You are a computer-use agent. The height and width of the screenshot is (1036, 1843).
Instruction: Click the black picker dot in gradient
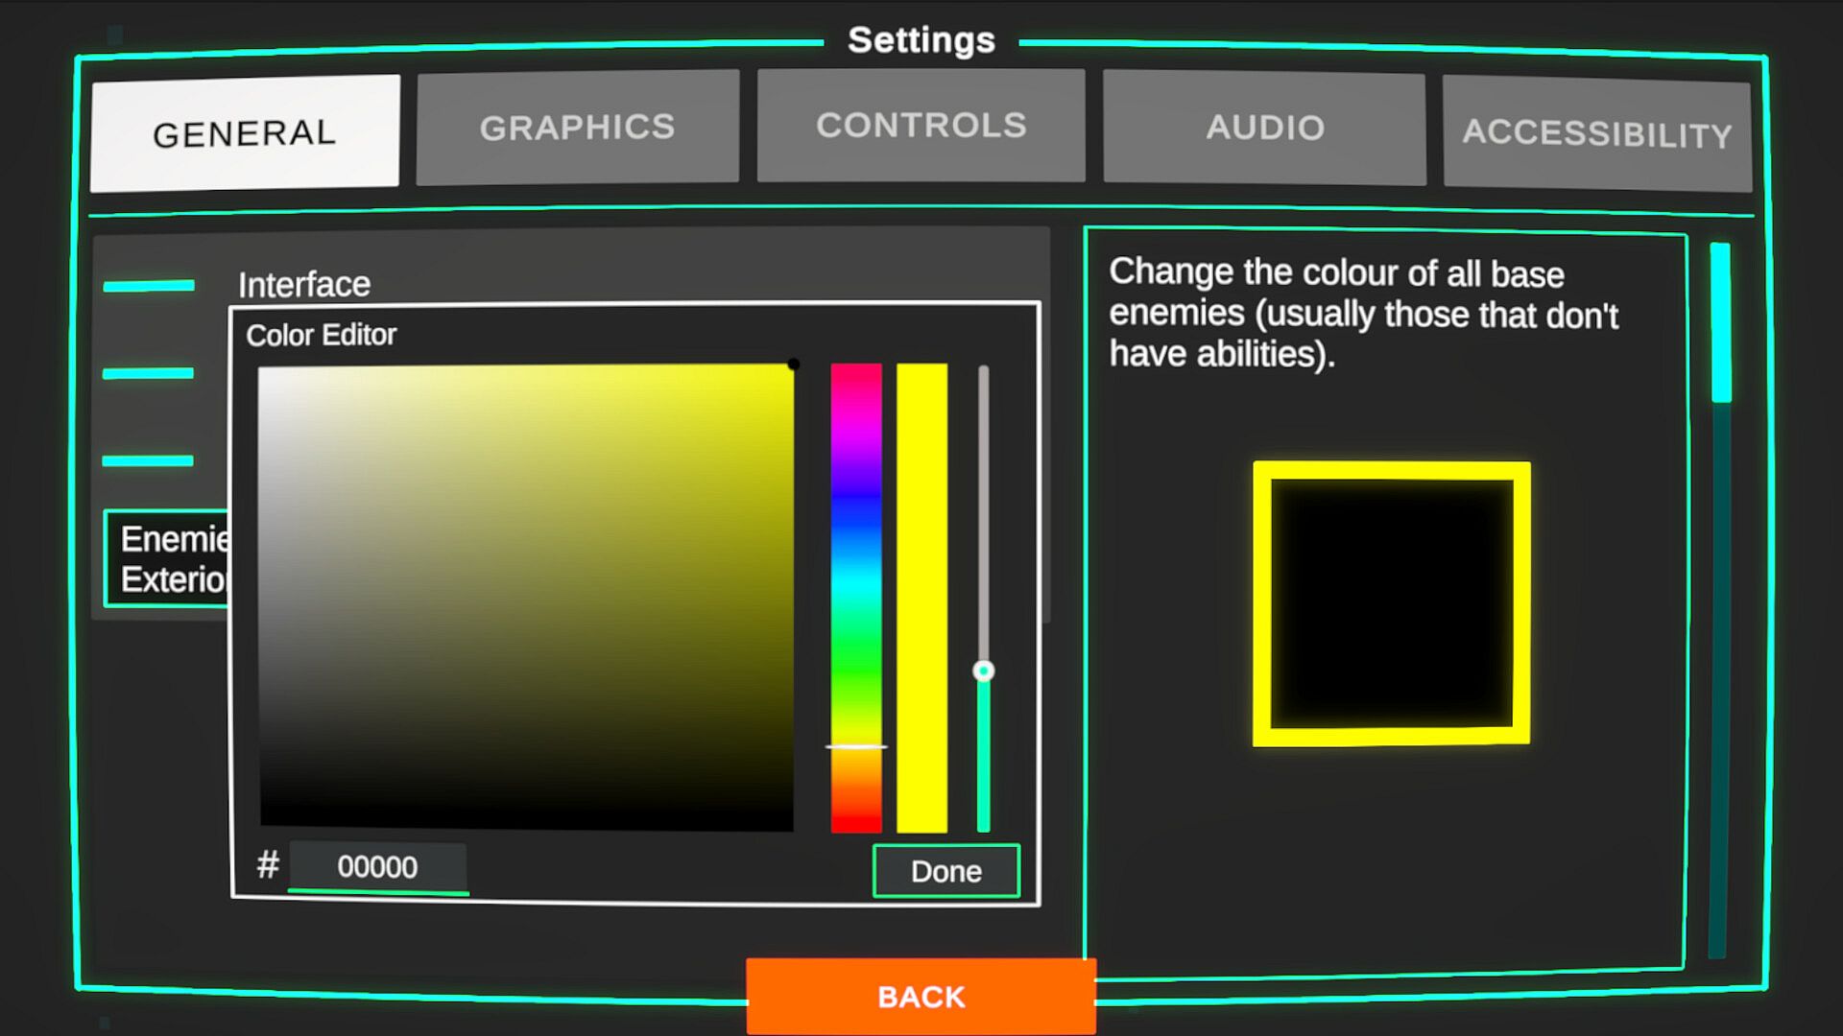coord(793,365)
